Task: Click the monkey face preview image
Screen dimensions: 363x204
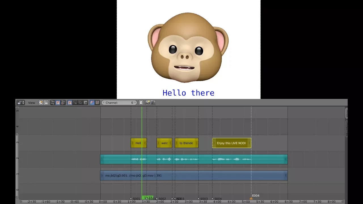Action: (188, 47)
